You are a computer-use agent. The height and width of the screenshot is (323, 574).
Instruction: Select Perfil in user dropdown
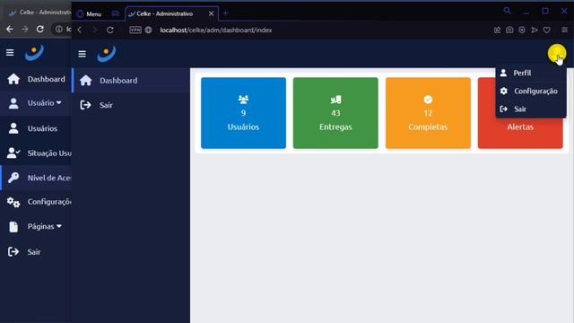point(531,73)
